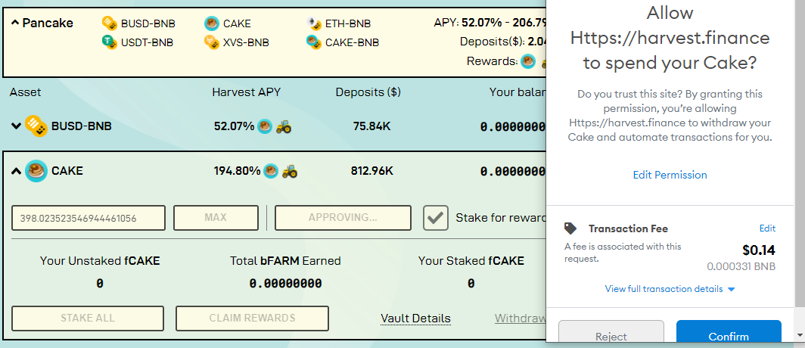Reject the Cake spending request
Viewport: 805px width, 348px height.
611,334
